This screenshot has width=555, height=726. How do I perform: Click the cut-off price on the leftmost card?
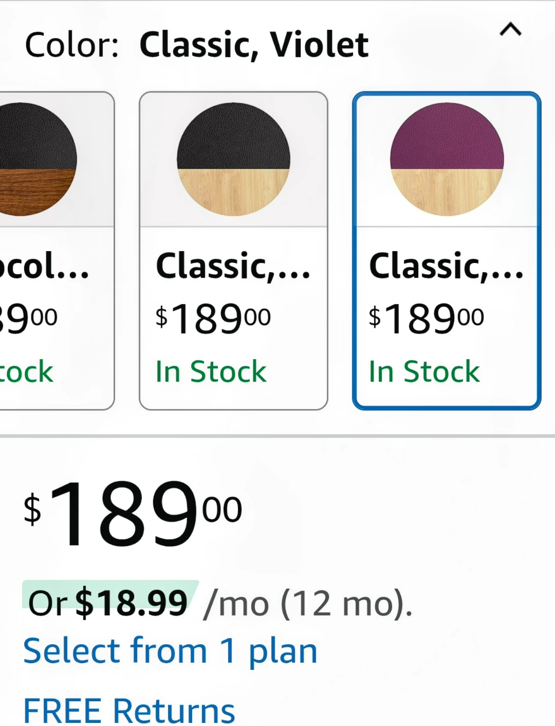pos(28,318)
